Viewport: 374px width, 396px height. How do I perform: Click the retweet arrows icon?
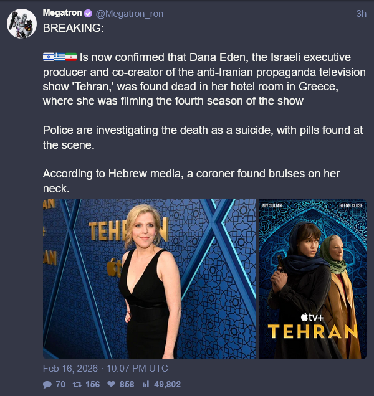[77, 384]
